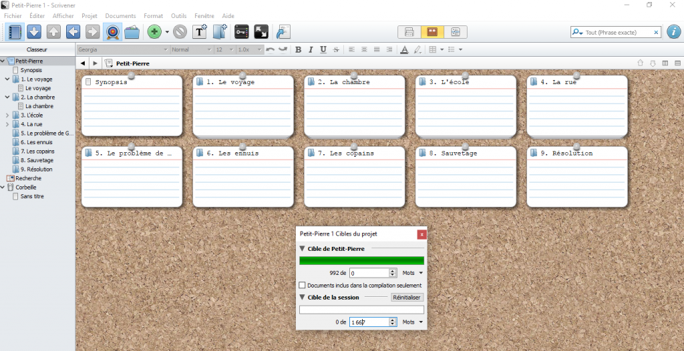Open the keywords panel key icon
The height and width of the screenshot is (351, 684).
[x=241, y=32]
